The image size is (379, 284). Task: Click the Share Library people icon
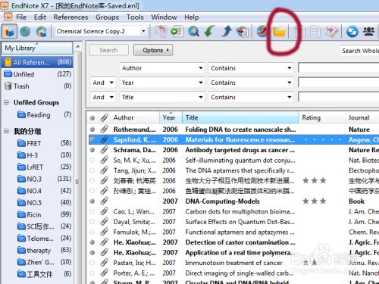pos(368,32)
